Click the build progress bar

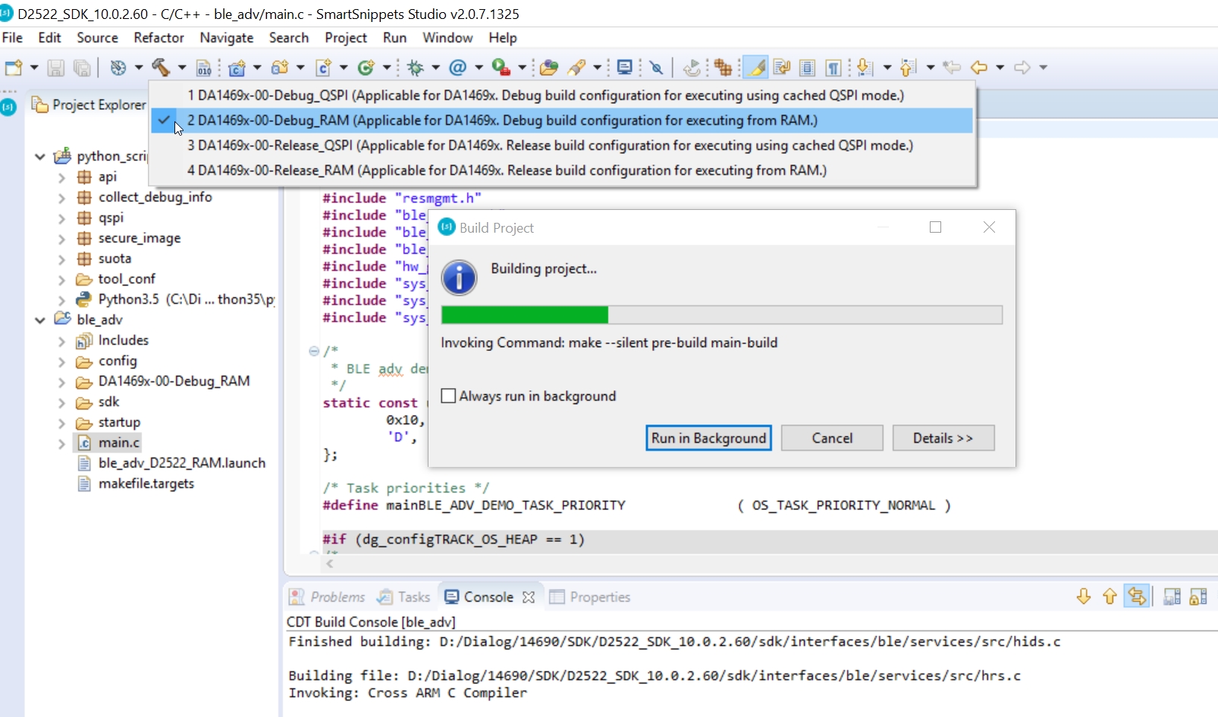pos(721,315)
